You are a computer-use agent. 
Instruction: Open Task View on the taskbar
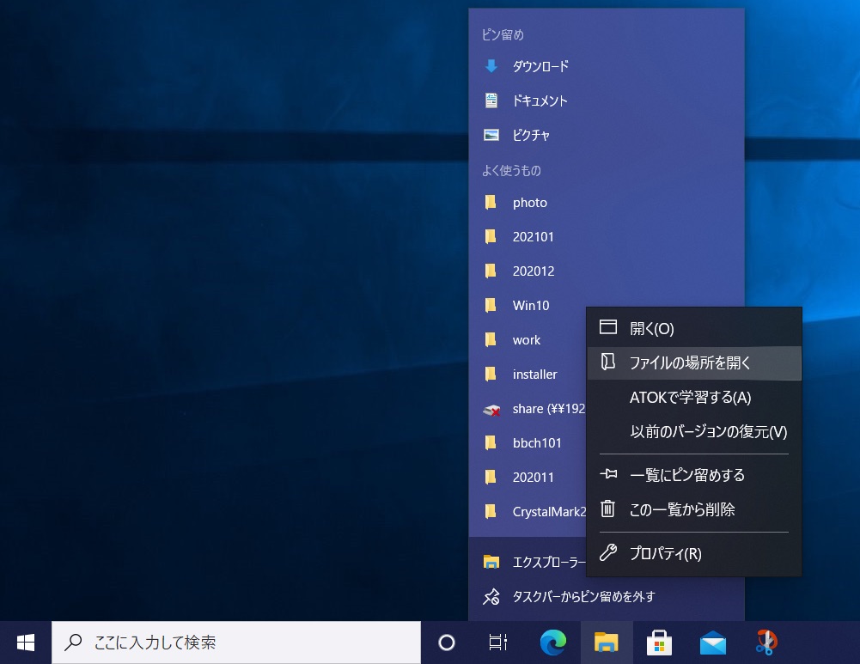coord(498,642)
